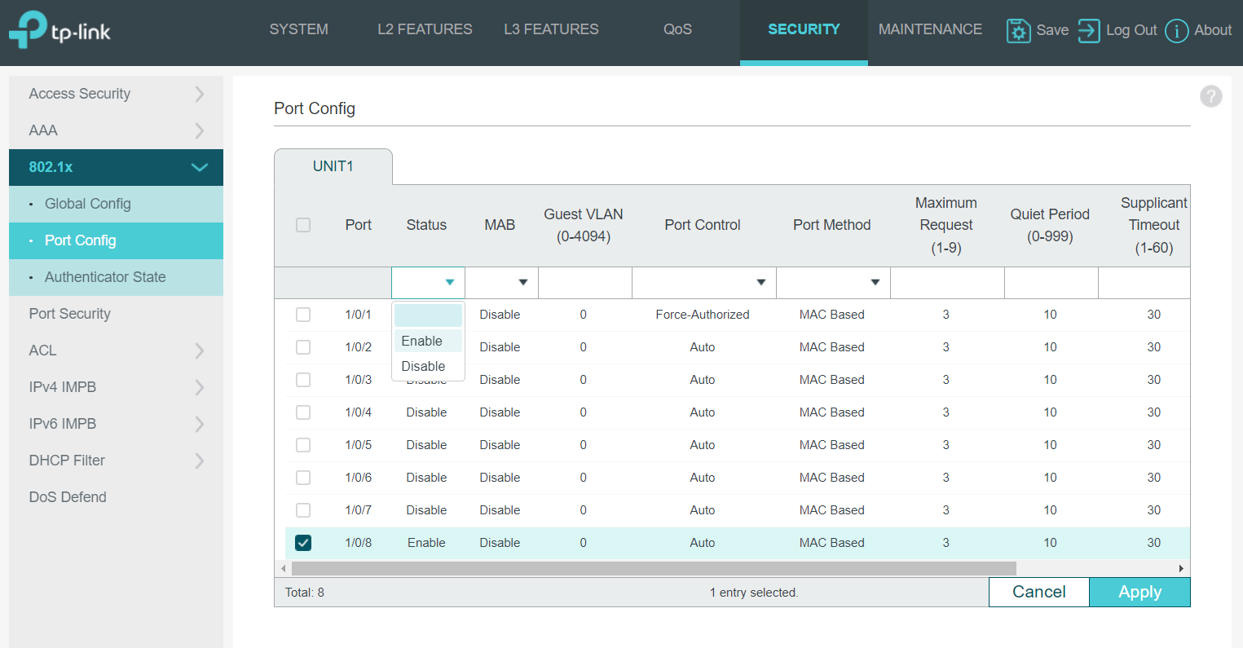The height and width of the screenshot is (648, 1243).
Task: Open the help question mark icon
Action: [x=1211, y=96]
